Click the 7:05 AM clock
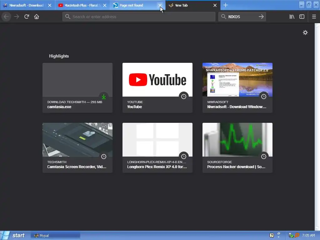 (x=308, y=236)
